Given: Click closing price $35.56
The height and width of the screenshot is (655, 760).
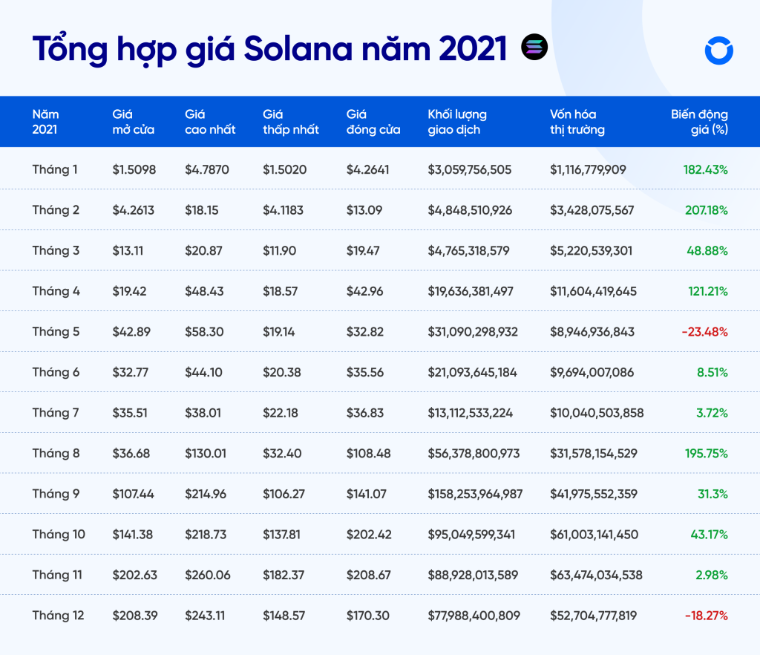Looking at the screenshot, I should (365, 372).
